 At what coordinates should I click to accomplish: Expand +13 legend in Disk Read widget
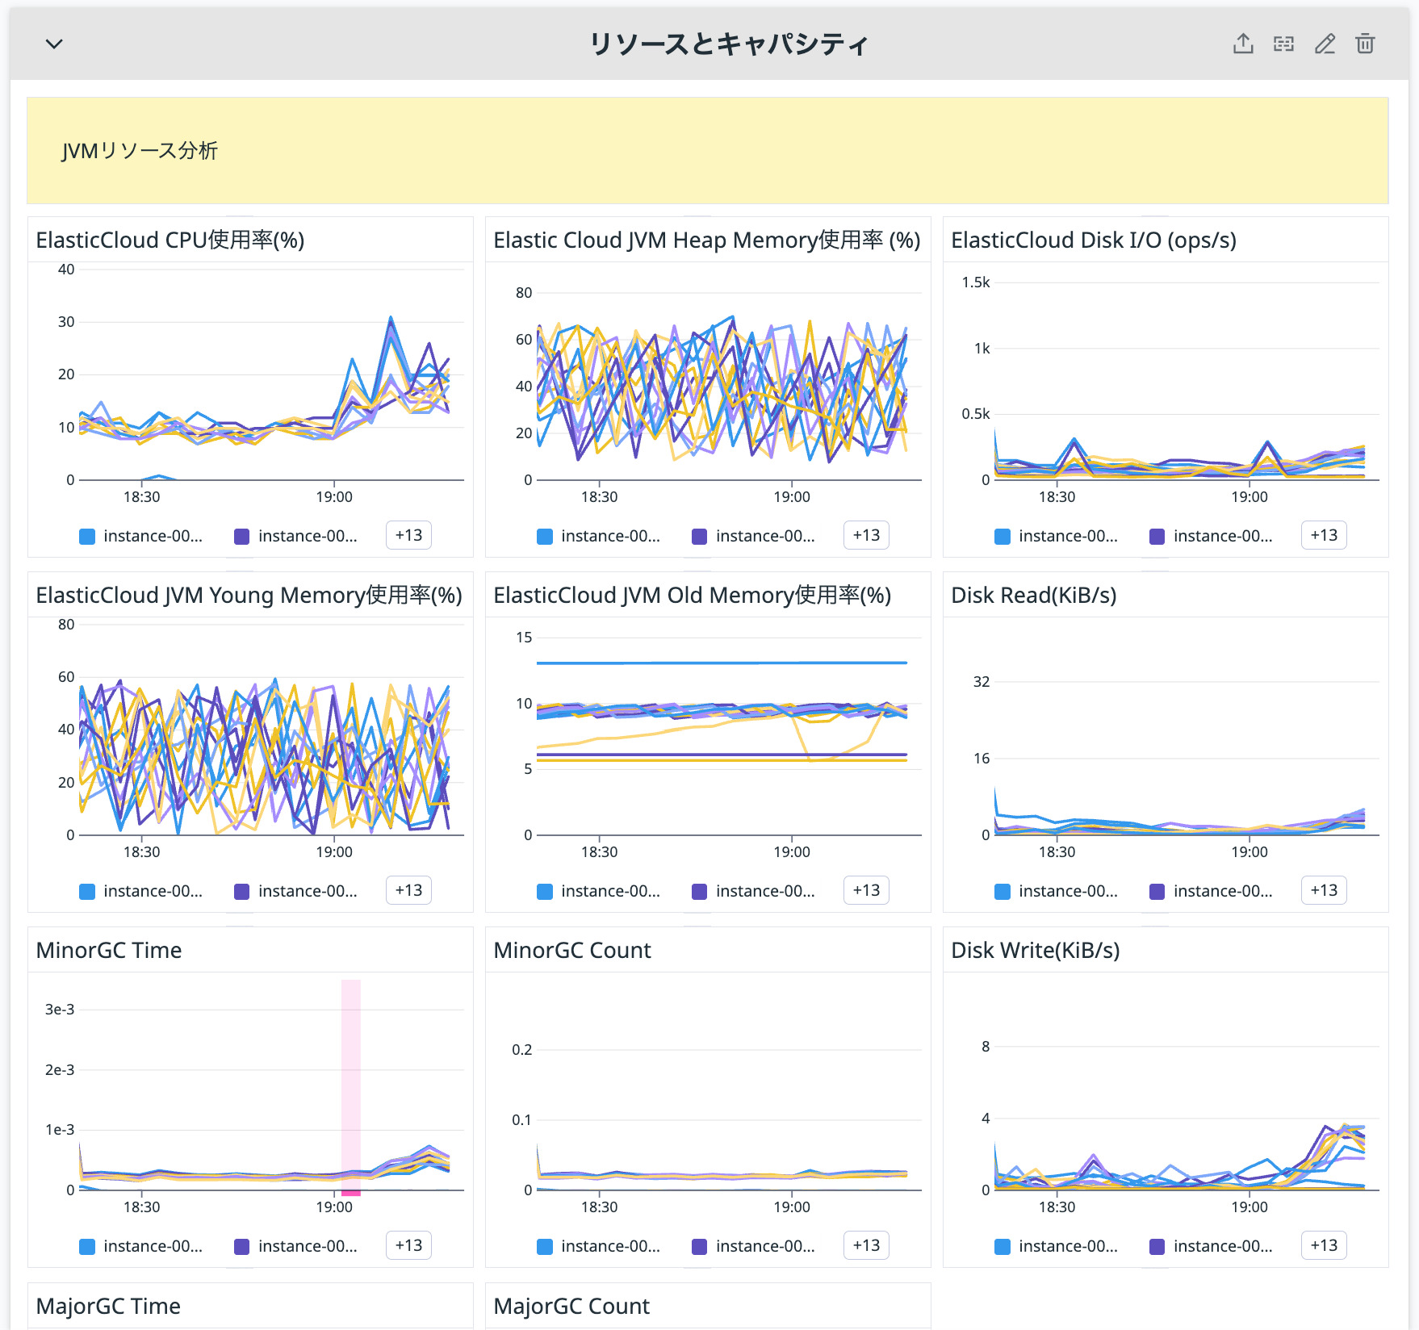pyautogui.click(x=1324, y=890)
